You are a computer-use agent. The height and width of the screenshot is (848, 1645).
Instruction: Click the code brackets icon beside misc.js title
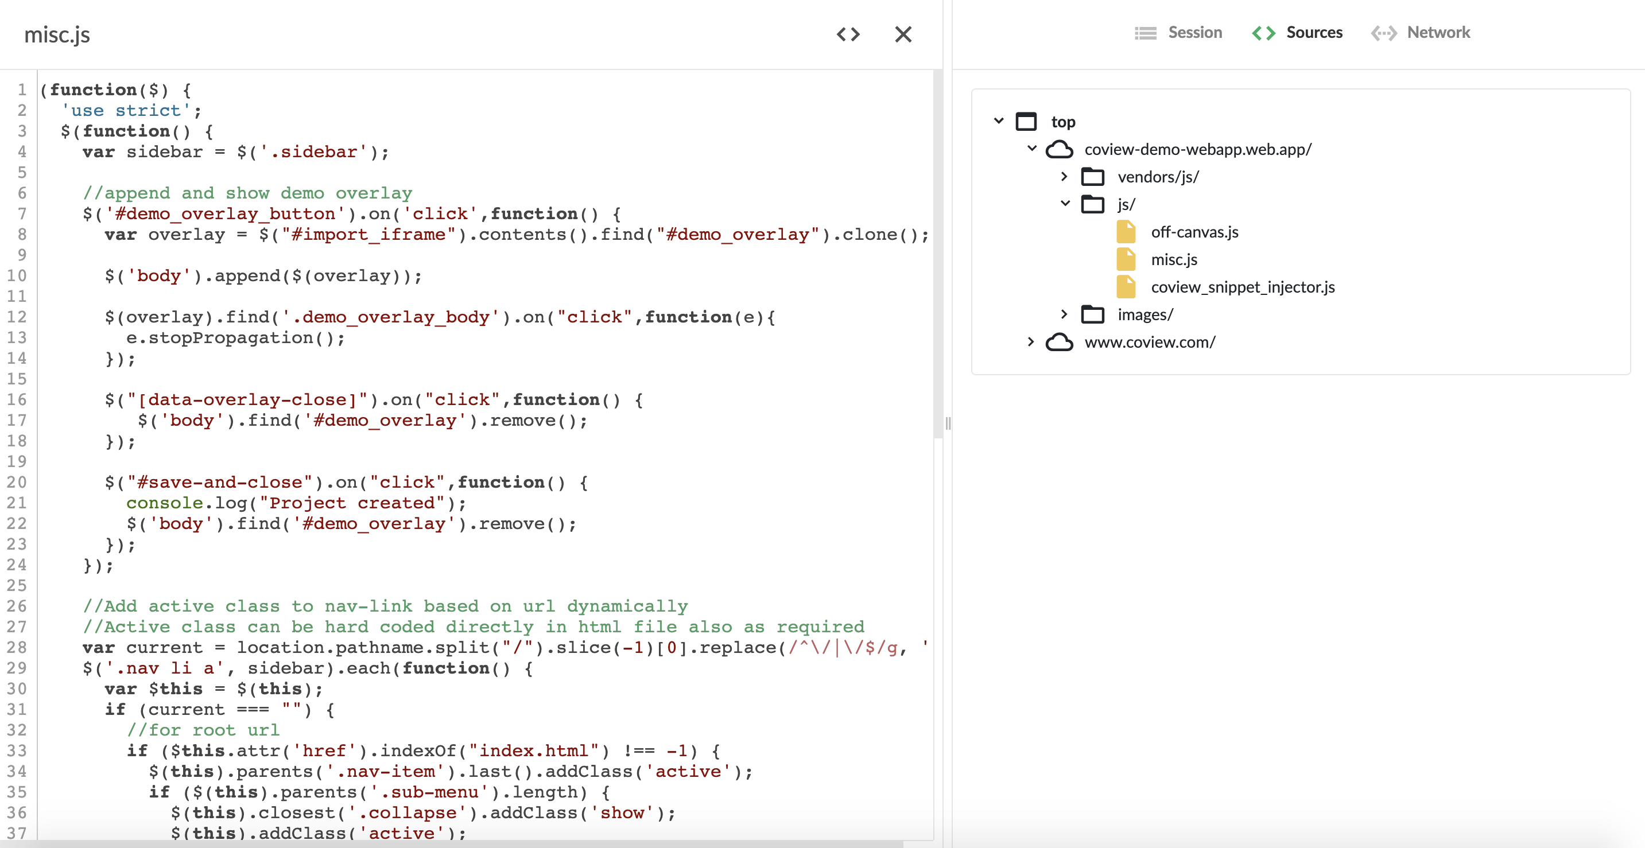point(848,34)
